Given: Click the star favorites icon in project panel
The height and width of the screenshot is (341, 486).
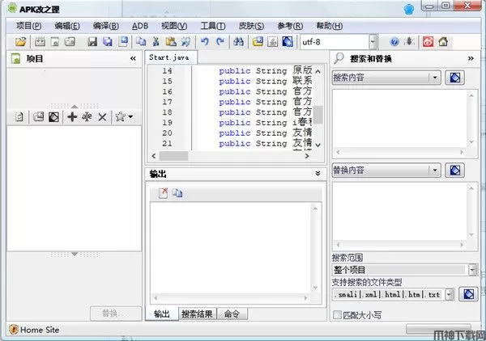Looking at the screenshot, I should click(x=120, y=117).
